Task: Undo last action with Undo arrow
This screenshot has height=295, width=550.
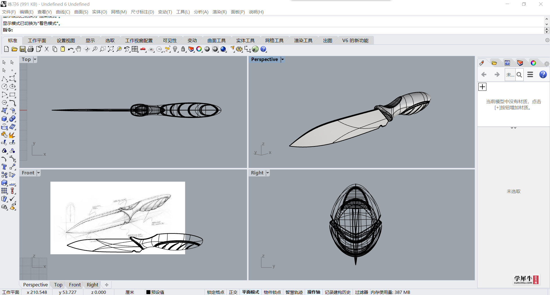Action: [x=71, y=49]
